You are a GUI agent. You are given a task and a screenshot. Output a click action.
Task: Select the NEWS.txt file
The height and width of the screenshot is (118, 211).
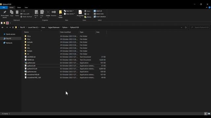click(x=31, y=60)
